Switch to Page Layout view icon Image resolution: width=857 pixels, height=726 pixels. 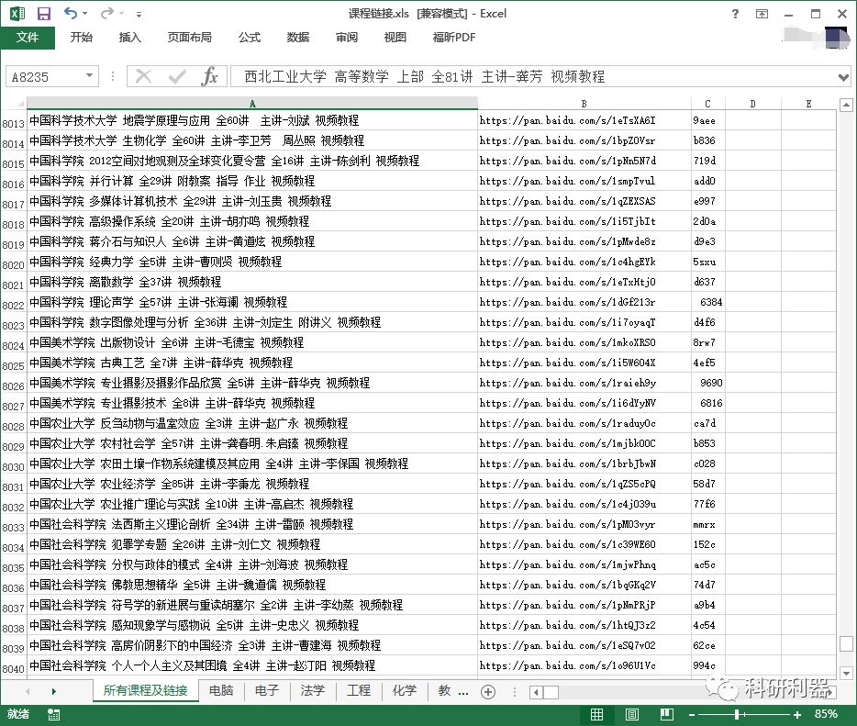[x=632, y=714]
